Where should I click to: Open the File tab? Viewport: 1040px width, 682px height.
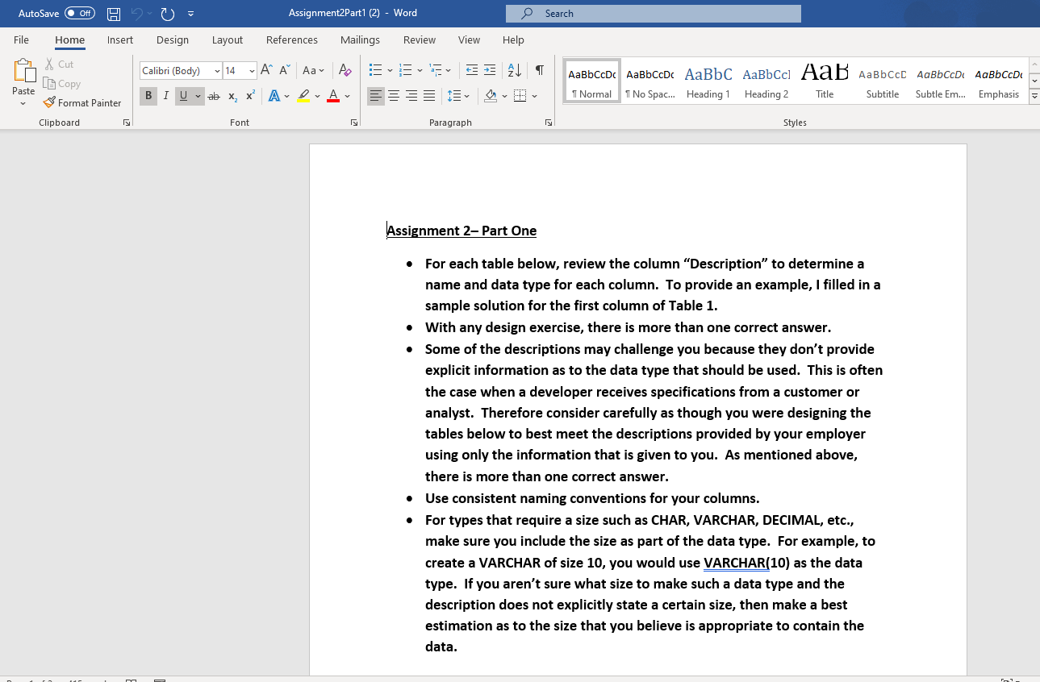pyautogui.click(x=21, y=40)
